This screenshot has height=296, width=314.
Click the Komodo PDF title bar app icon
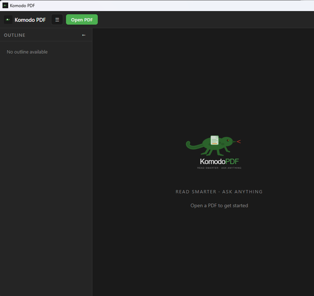point(5,5)
